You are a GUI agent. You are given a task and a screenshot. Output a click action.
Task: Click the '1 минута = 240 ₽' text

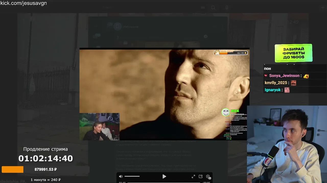coord(46,180)
